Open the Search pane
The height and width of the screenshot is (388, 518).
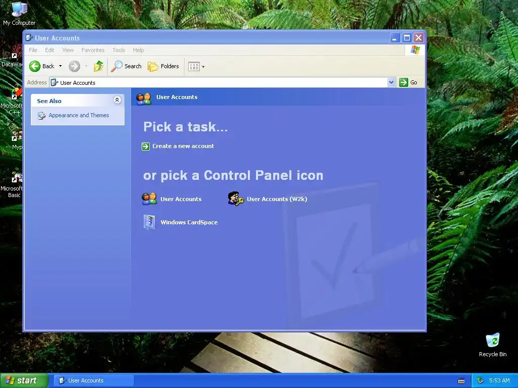tap(126, 66)
